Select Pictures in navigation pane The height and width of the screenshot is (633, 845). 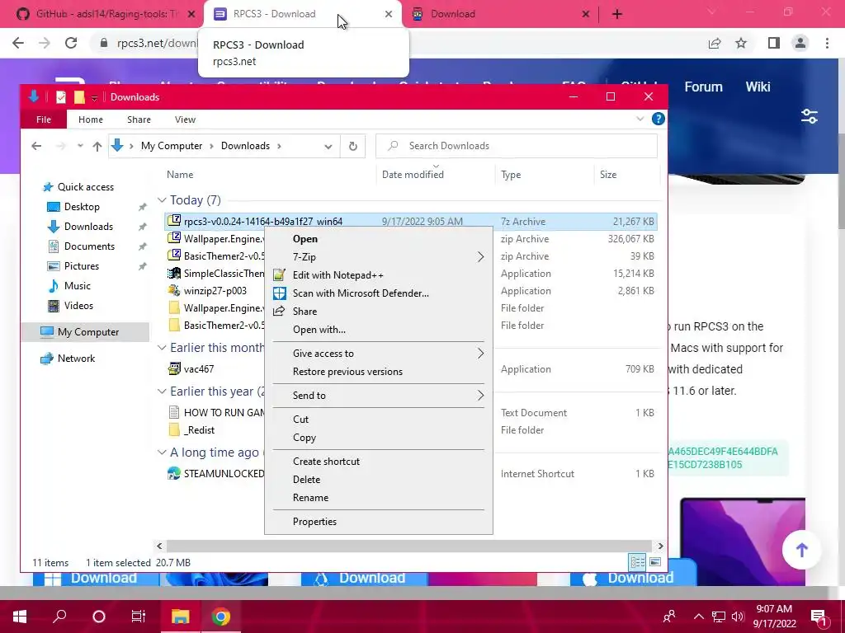81,266
